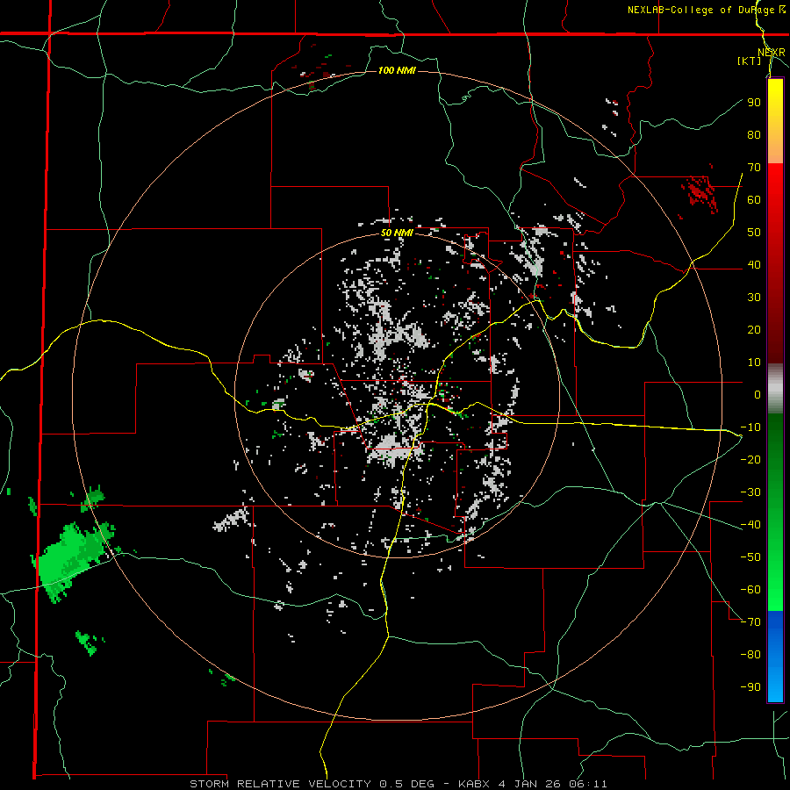Click the 90 value on velocity scale

pos(754,103)
